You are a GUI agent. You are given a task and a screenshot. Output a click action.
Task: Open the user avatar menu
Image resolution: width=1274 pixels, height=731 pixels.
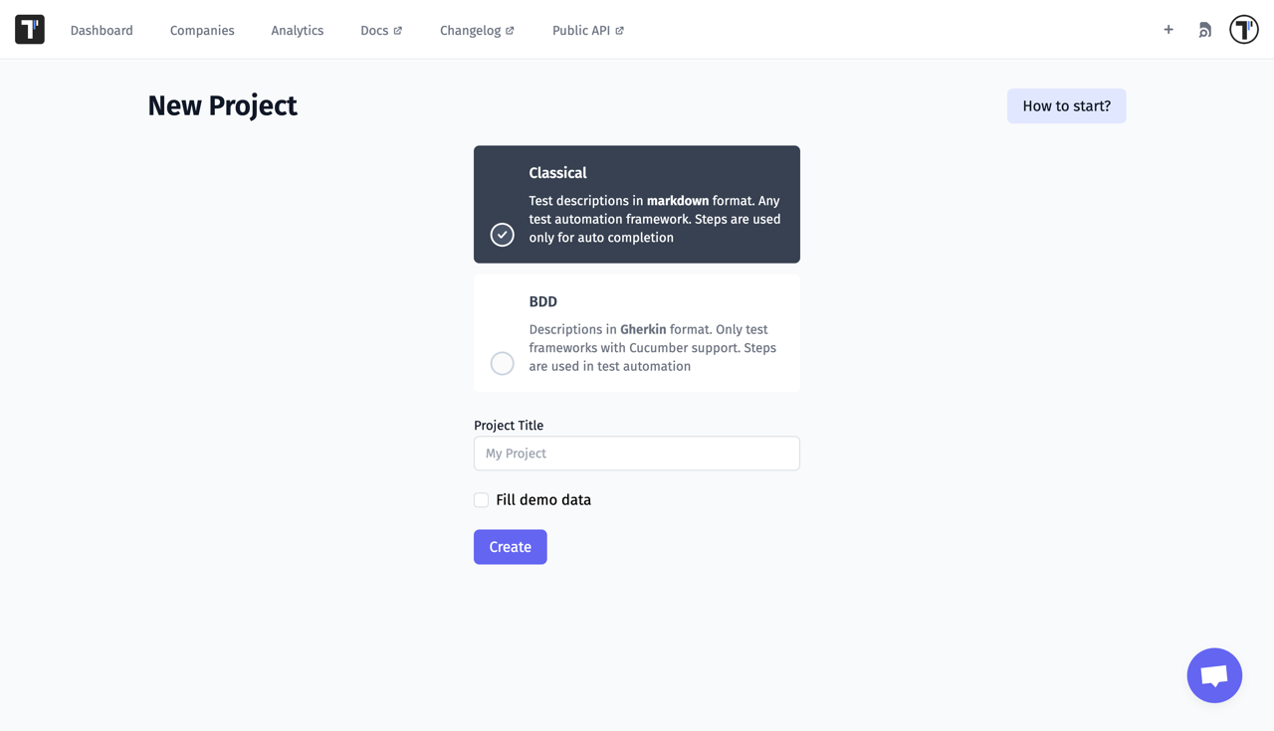tap(1243, 29)
